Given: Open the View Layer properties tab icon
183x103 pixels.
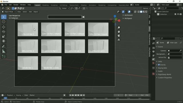Looking at the screenshot, I should pyautogui.click(x=154, y=56).
